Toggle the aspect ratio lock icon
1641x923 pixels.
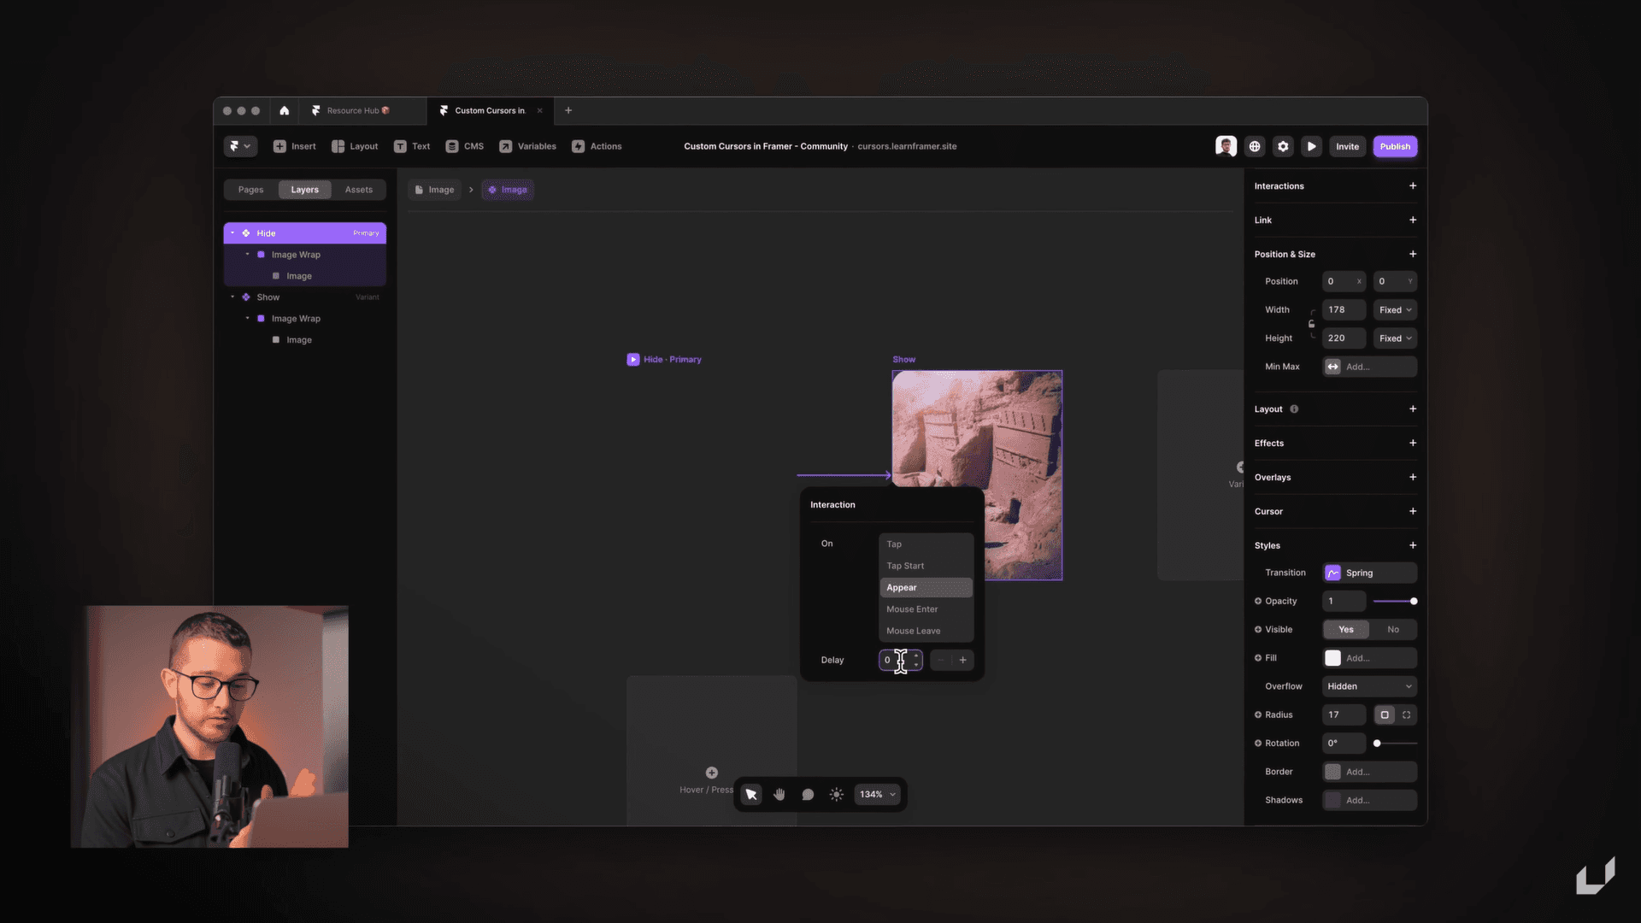(x=1312, y=324)
